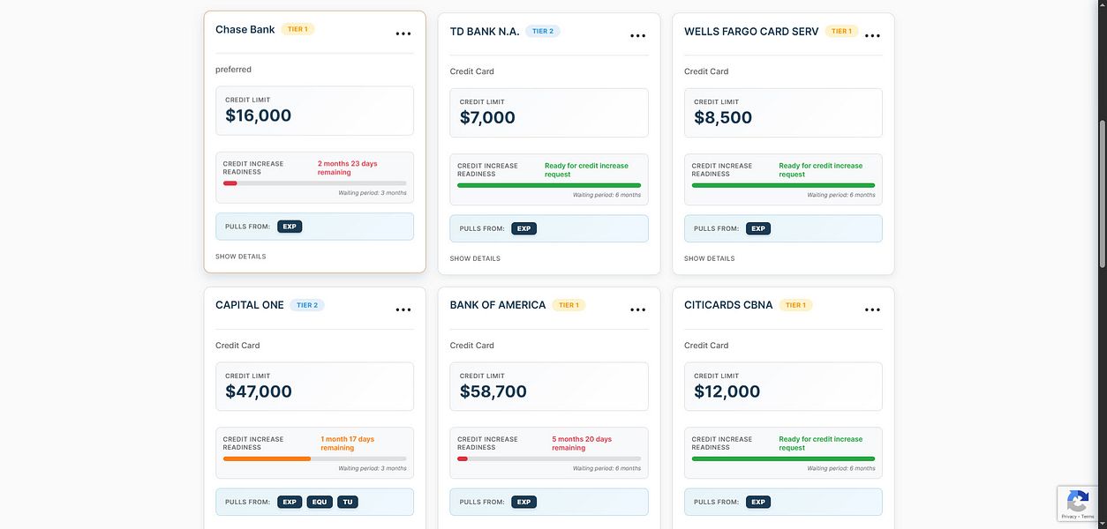Image resolution: width=1107 pixels, height=529 pixels.
Task: Expand the Bank of America pulls section
Action: pyautogui.click(x=548, y=501)
